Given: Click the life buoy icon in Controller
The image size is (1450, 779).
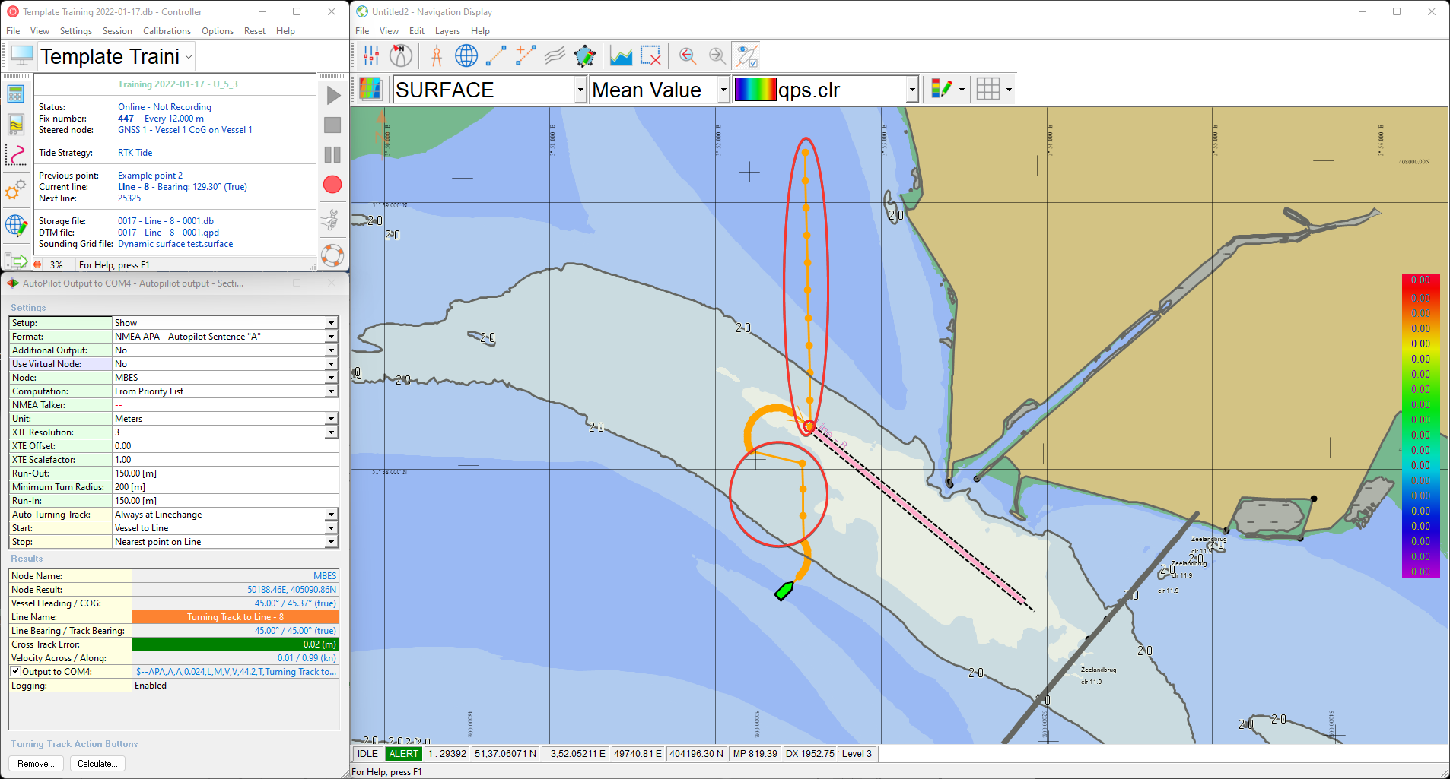Looking at the screenshot, I should coord(332,255).
